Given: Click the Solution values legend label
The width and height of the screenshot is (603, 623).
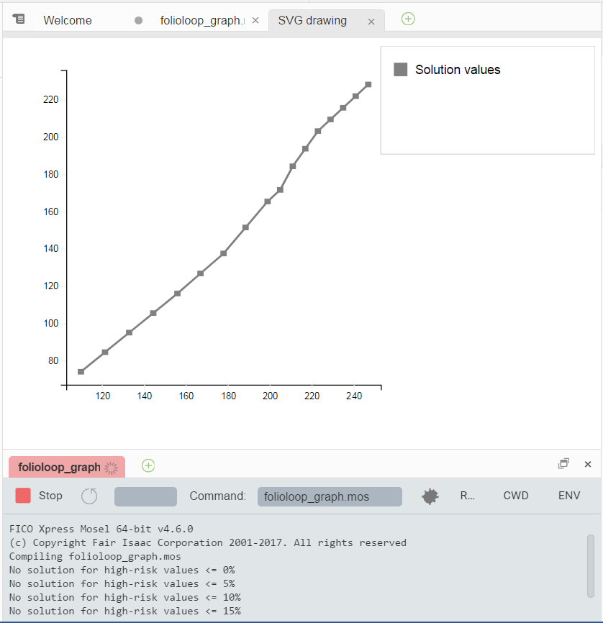Looking at the screenshot, I should (458, 70).
